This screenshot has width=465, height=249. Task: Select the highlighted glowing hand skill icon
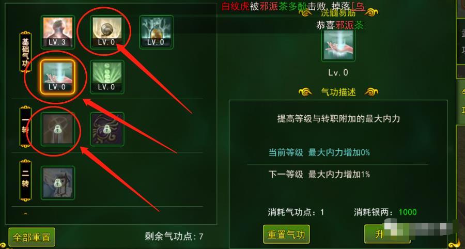(58, 77)
